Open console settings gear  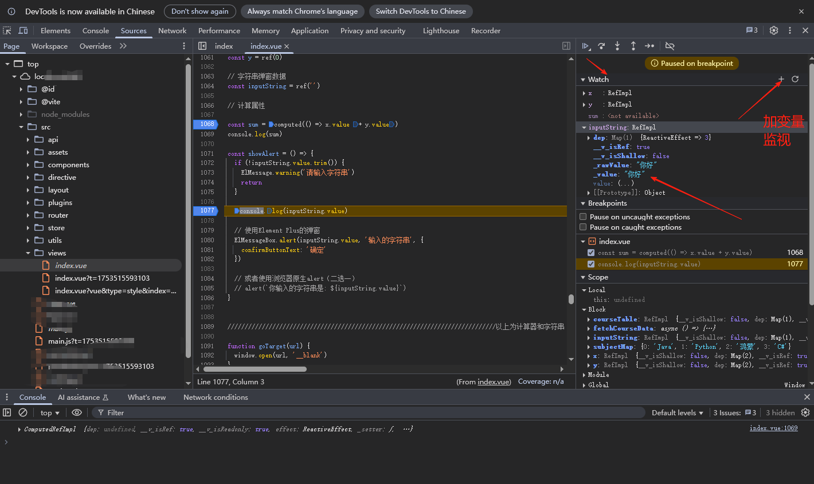click(x=805, y=412)
